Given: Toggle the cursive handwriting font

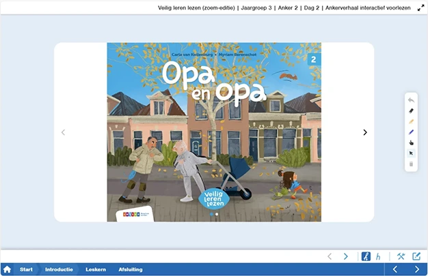Looking at the screenshot, I should click(366, 256).
